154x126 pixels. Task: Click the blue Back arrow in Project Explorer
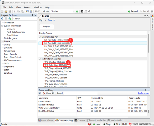click(2, 18)
